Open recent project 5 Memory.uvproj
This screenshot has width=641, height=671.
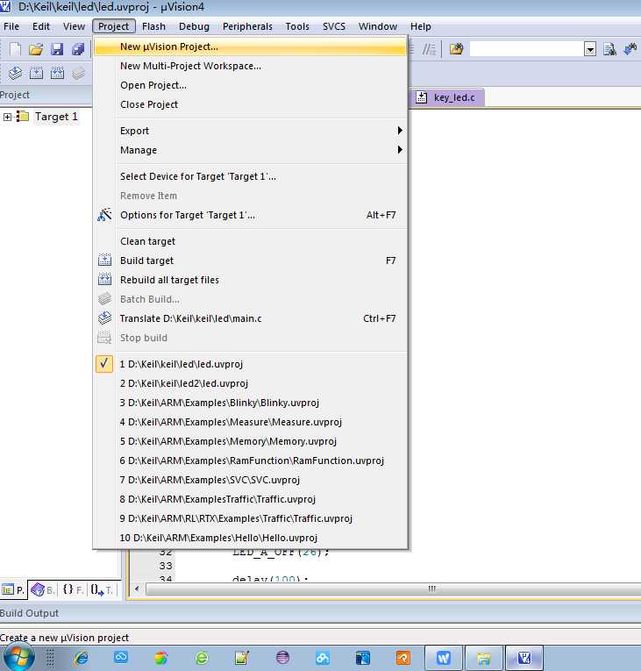pyautogui.click(x=250, y=441)
